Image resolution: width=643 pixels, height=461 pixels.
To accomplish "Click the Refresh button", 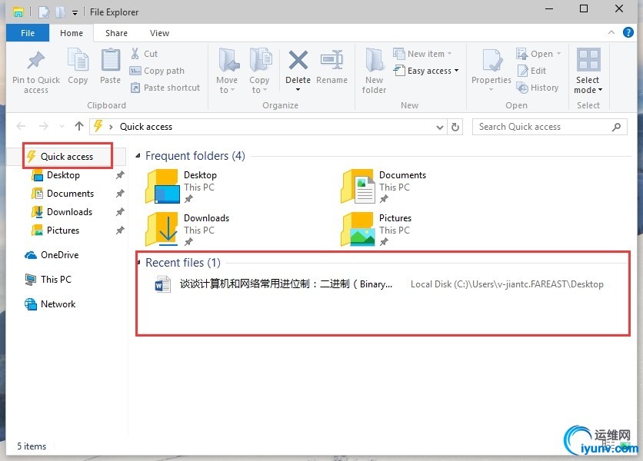I will [455, 127].
